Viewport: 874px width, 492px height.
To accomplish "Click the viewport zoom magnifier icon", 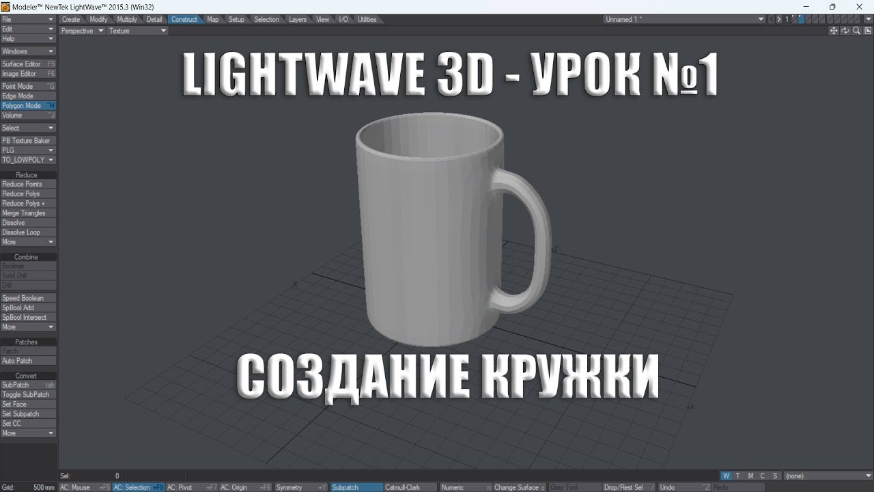I will click(856, 31).
